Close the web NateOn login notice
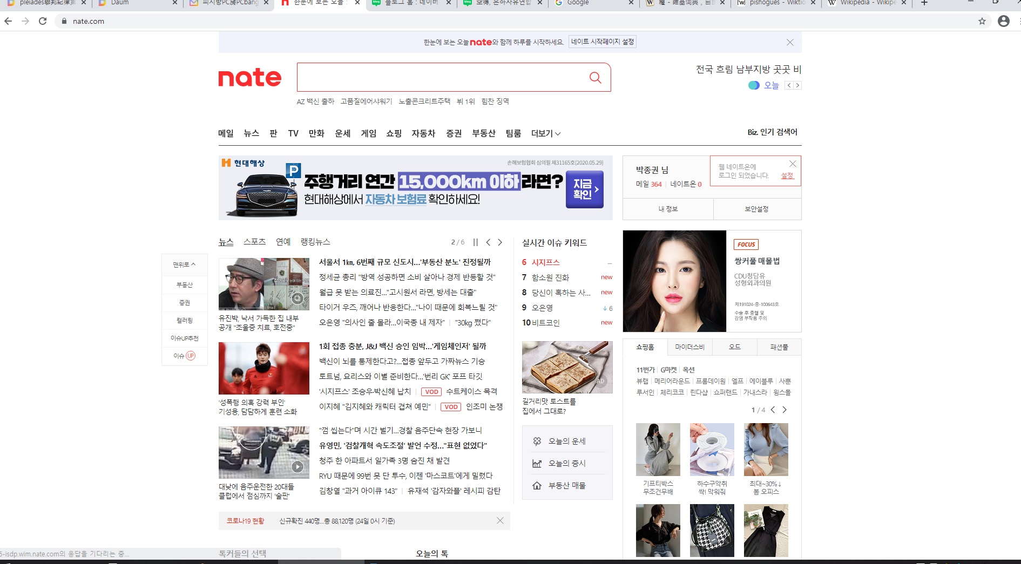Screen dimensions: 1021x564 pos(793,164)
